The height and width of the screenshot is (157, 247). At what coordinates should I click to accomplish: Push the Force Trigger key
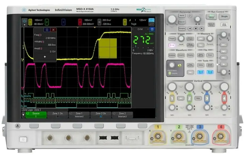(x=190, y=39)
